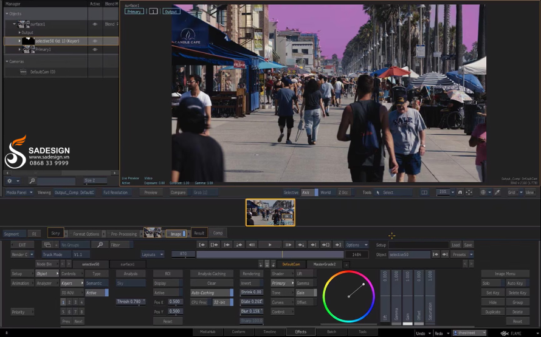The width and height of the screenshot is (541, 337).
Task: Click the timeline scrub bar
Action: [x=270, y=254]
